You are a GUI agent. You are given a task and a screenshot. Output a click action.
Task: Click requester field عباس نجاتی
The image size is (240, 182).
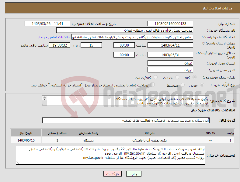132,37
